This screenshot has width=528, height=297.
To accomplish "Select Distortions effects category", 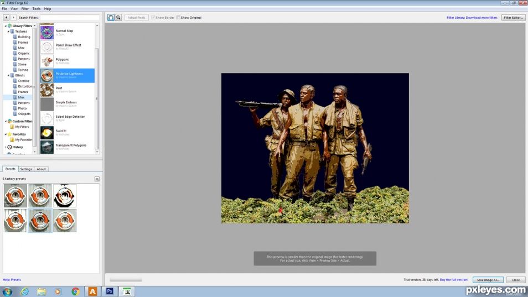I will (24, 86).
